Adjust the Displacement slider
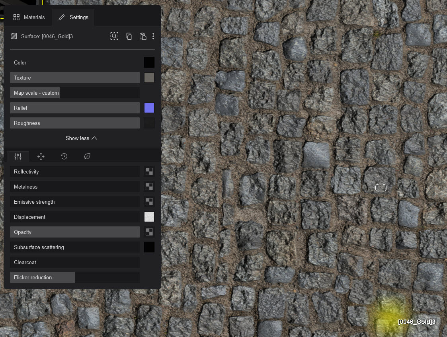The image size is (447, 337). click(x=75, y=217)
